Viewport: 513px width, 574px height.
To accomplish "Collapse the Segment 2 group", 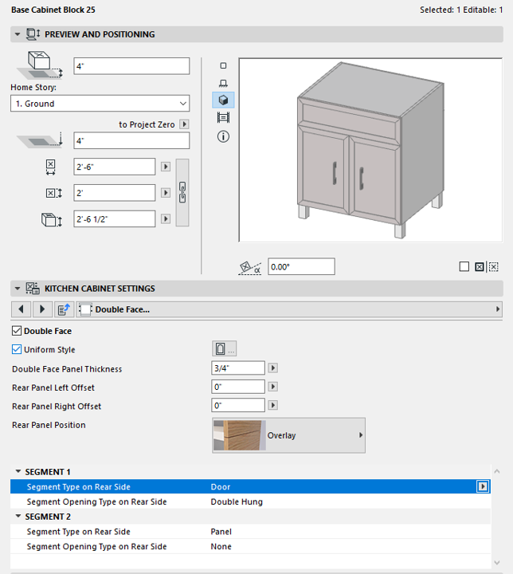I will coord(18,517).
